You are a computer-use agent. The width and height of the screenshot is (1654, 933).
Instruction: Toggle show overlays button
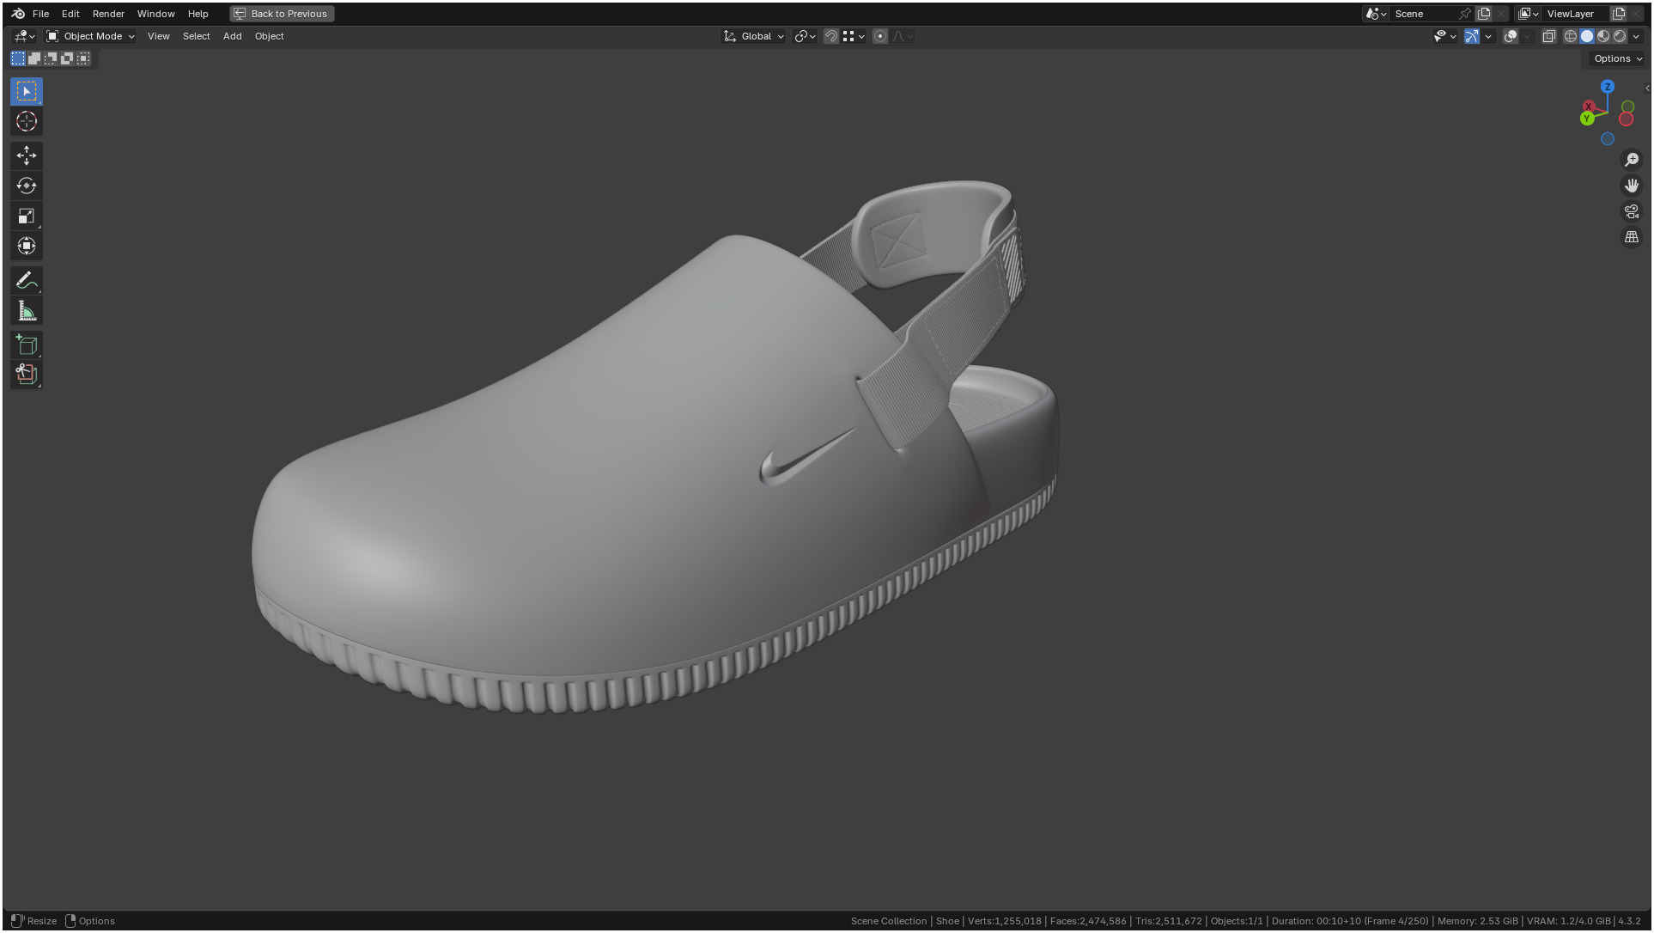1511,36
